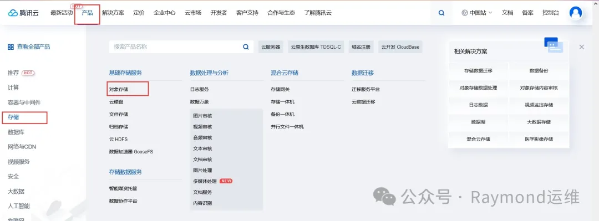
Task: Select the 域名注册 quick tag
Action: click(361, 47)
